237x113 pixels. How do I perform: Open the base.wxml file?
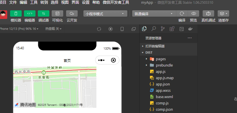[169, 97]
